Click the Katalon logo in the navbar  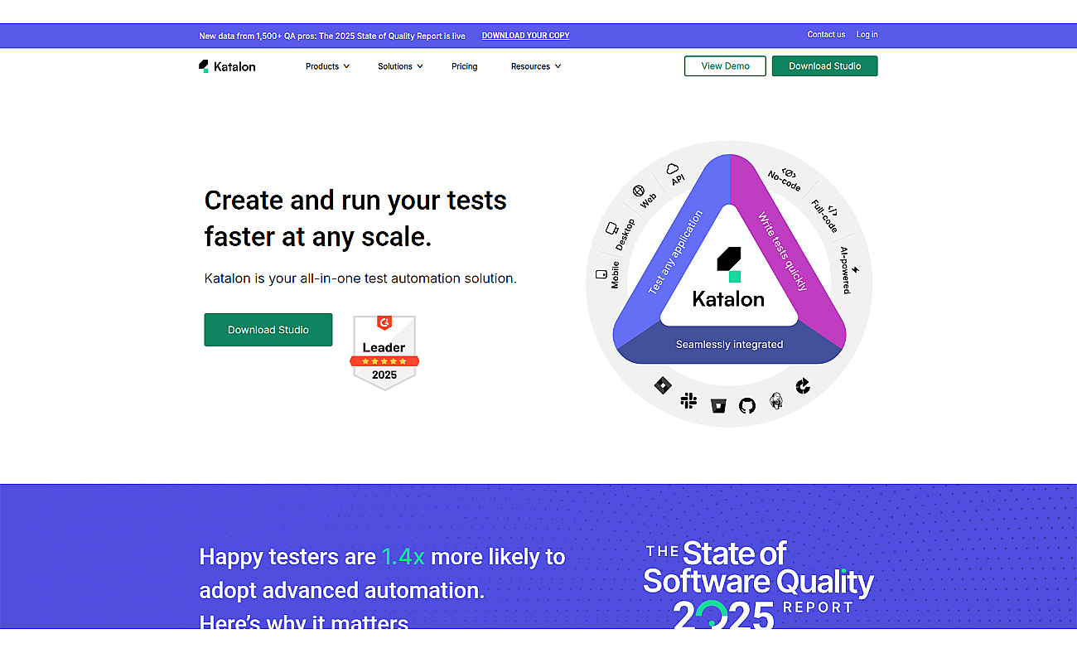(227, 66)
